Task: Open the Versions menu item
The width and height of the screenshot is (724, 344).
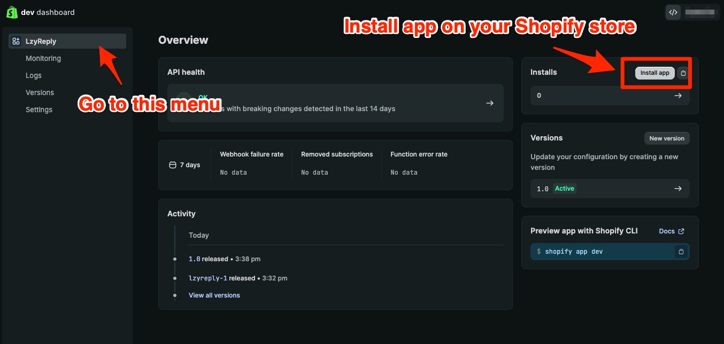Action: click(x=40, y=92)
